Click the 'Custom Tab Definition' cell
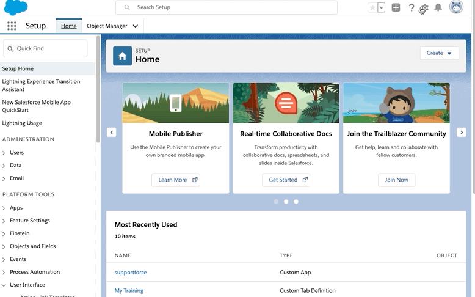The image size is (475, 297). pyautogui.click(x=308, y=291)
